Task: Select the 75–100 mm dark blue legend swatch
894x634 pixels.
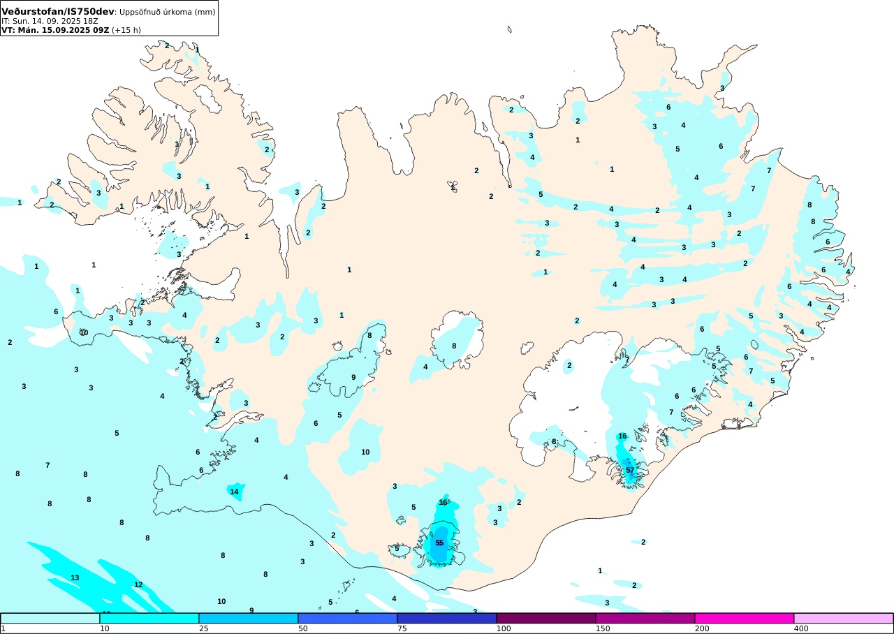Action: click(447, 618)
